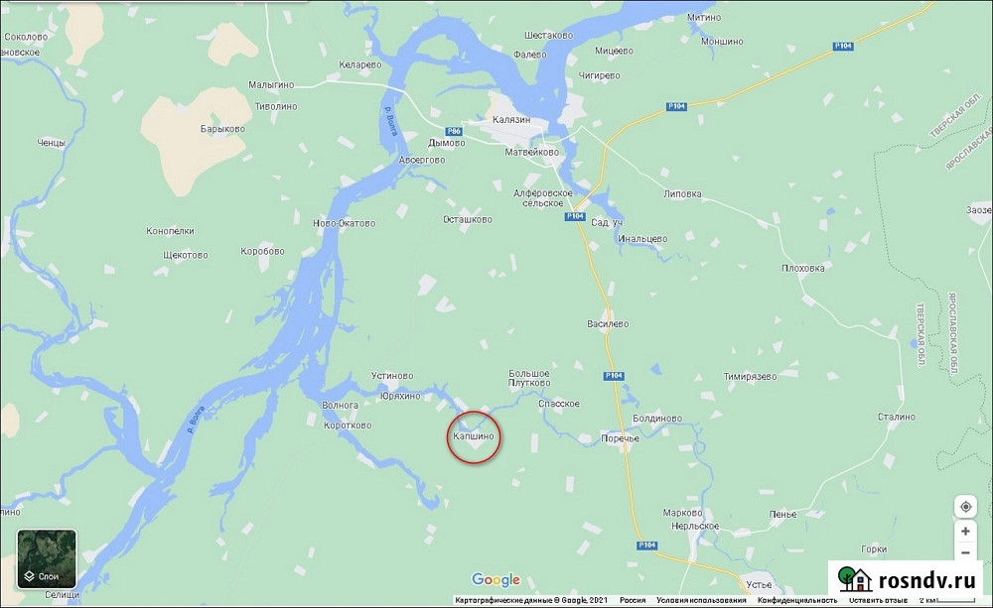
Task: Click the Google logo
Action: click(x=496, y=579)
